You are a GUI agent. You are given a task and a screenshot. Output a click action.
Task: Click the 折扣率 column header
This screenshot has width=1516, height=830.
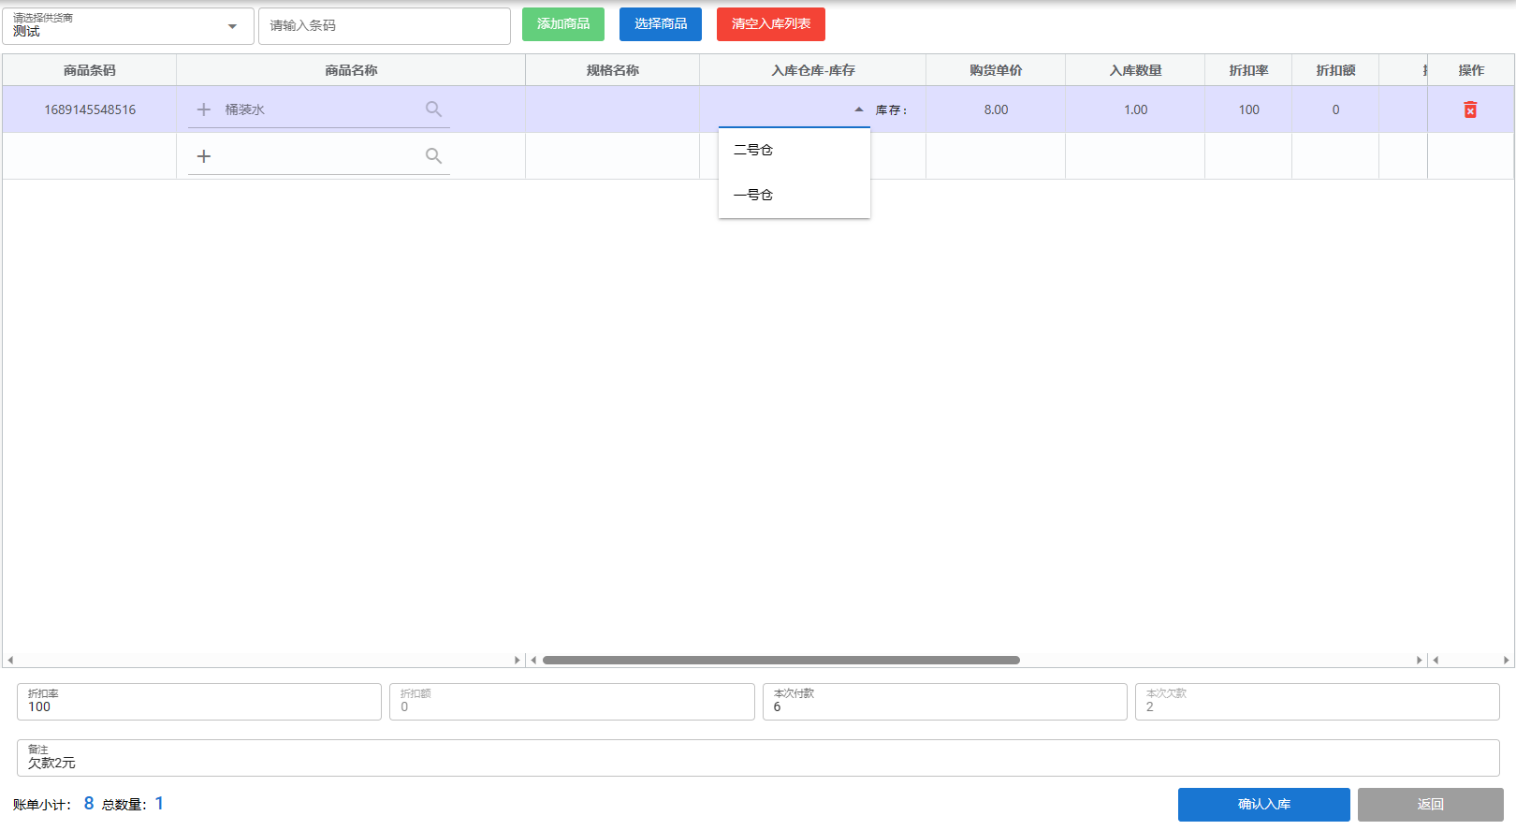tap(1248, 70)
